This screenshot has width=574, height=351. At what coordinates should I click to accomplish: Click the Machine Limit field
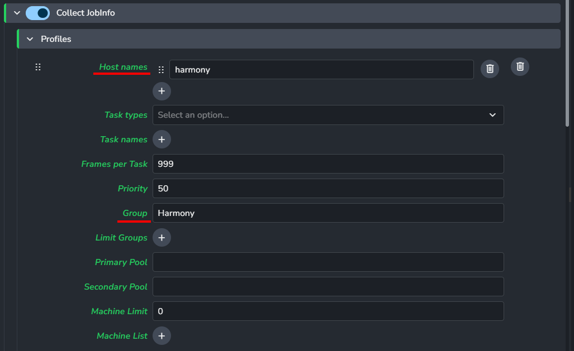[328, 311]
